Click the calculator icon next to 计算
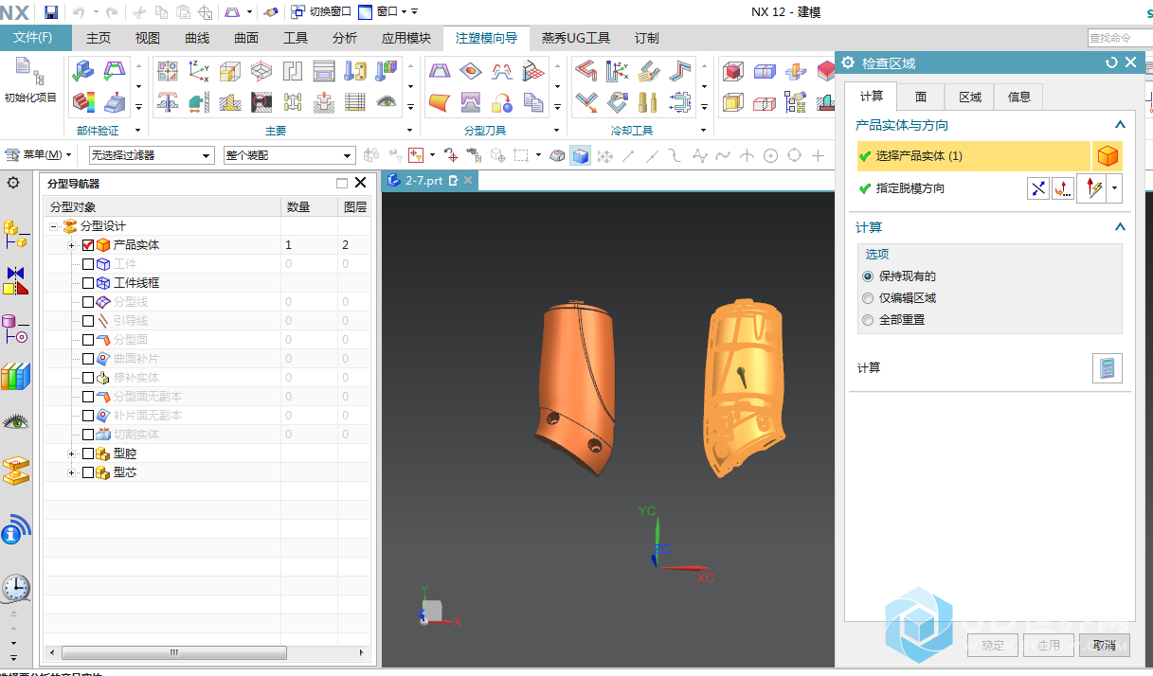1153x676 pixels. 1107,367
